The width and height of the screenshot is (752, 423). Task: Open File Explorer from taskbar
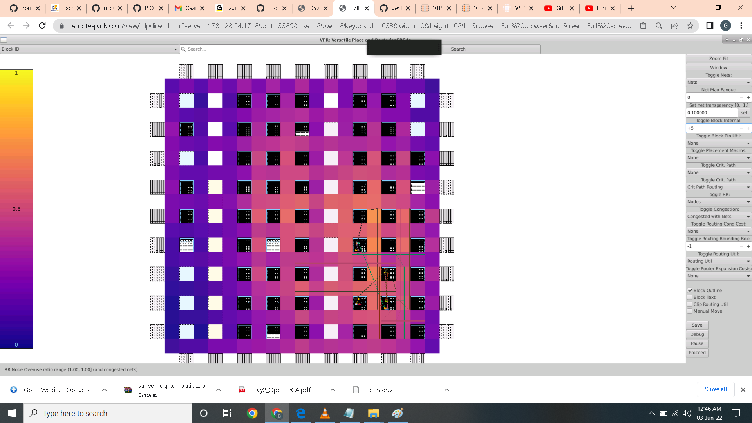tap(373, 413)
